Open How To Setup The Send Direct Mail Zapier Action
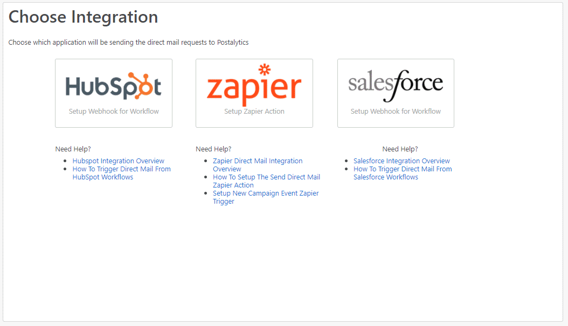Image resolution: width=568 pixels, height=326 pixels. (266, 181)
